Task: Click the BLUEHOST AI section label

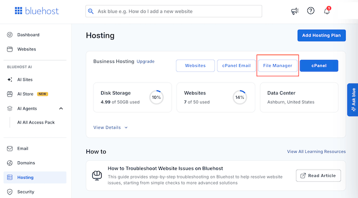Action: pos(19,67)
